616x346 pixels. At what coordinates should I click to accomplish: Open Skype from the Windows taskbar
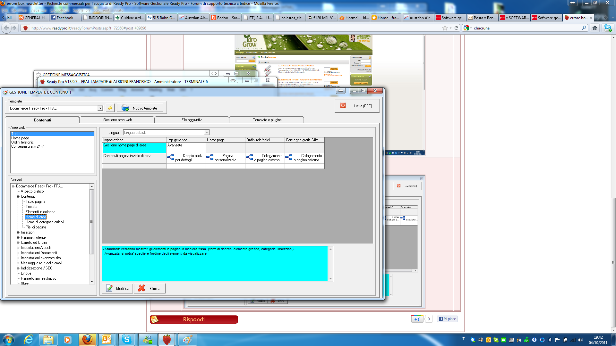pyautogui.click(x=127, y=340)
